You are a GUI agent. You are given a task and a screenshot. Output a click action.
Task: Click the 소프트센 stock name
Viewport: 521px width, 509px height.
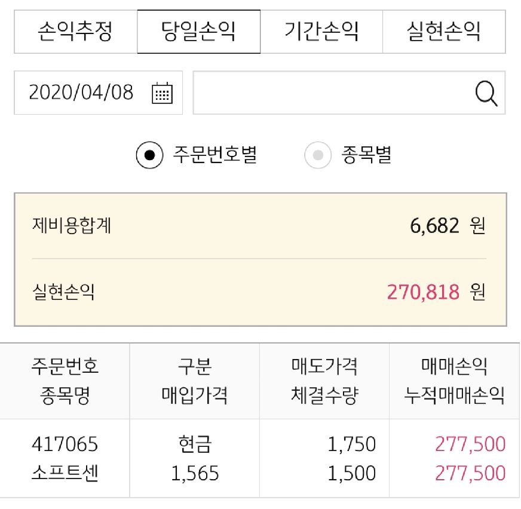pyautogui.click(x=65, y=474)
